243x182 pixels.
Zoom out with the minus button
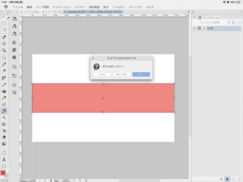39,180
